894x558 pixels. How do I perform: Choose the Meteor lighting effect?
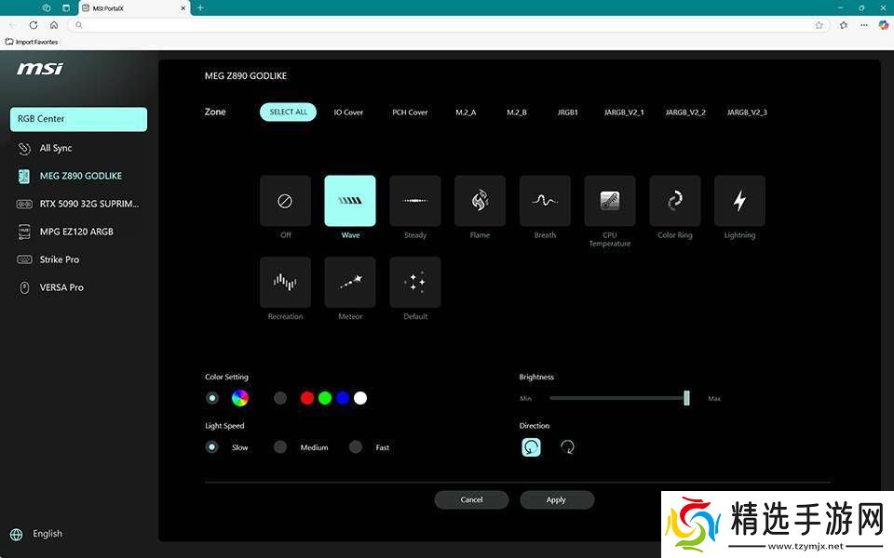(x=350, y=283)
